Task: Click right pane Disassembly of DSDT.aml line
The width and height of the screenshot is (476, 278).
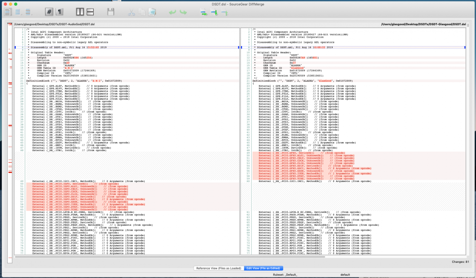Action: tap(295, 48)
